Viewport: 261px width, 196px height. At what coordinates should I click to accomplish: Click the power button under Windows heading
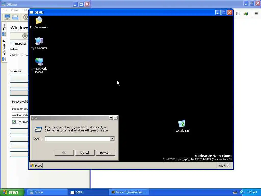[x=25, y=36]
